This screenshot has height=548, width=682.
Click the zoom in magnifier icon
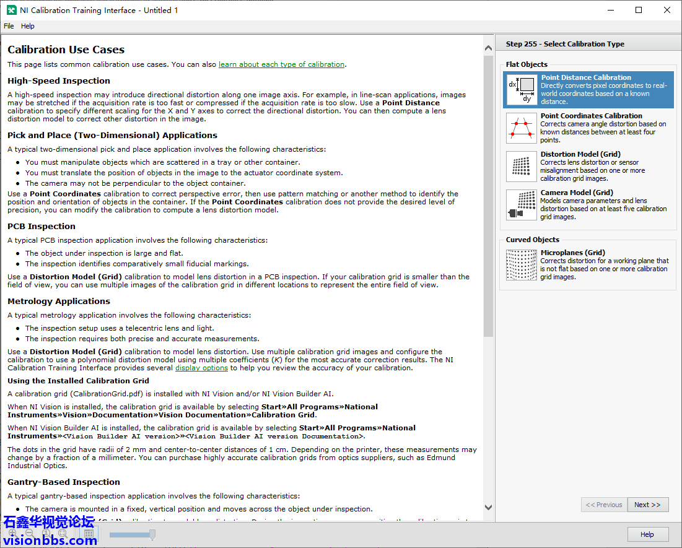(x=12, y=533)
